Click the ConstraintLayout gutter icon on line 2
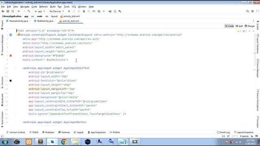Viewport: 260px width, 146px height. point(11,35)
